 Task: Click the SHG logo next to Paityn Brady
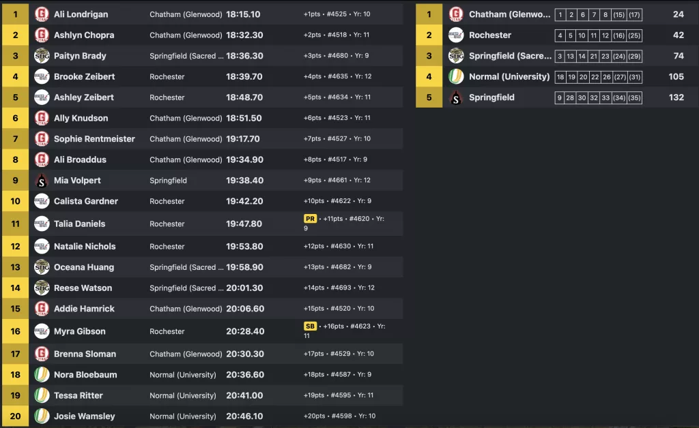[x=42, y=56]
